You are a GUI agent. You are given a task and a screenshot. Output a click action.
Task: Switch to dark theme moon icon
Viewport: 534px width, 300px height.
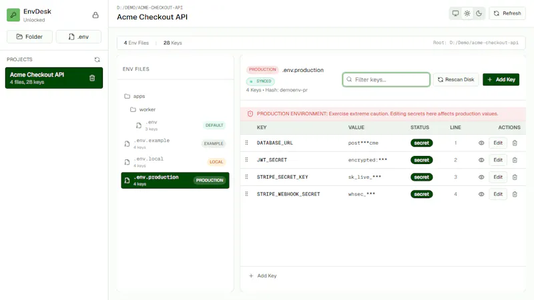[479, 13]
